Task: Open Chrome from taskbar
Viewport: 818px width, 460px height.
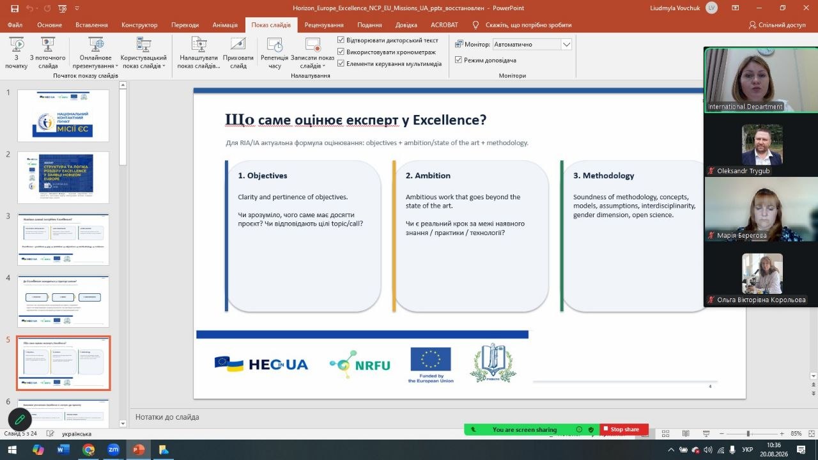Action: 88,450
